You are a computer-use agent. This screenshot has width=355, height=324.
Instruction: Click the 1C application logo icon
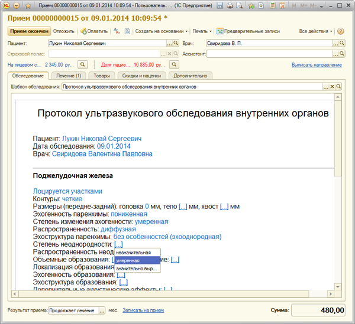pos(7,5)
